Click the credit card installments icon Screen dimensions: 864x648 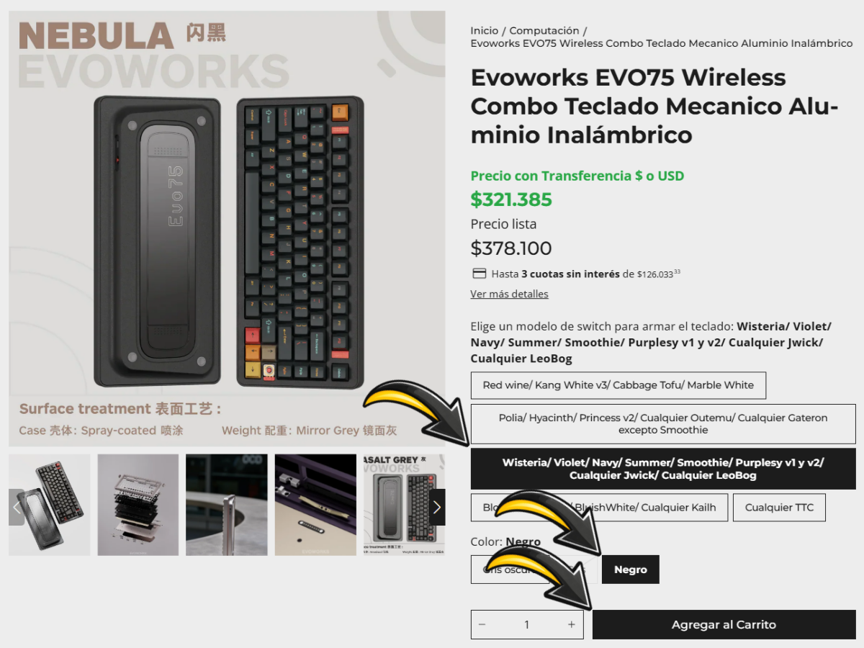pos(479,274)
